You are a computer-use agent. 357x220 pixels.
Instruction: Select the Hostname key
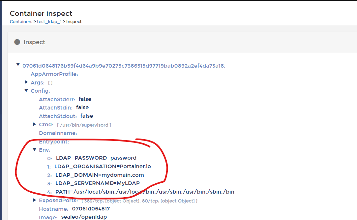54,209
